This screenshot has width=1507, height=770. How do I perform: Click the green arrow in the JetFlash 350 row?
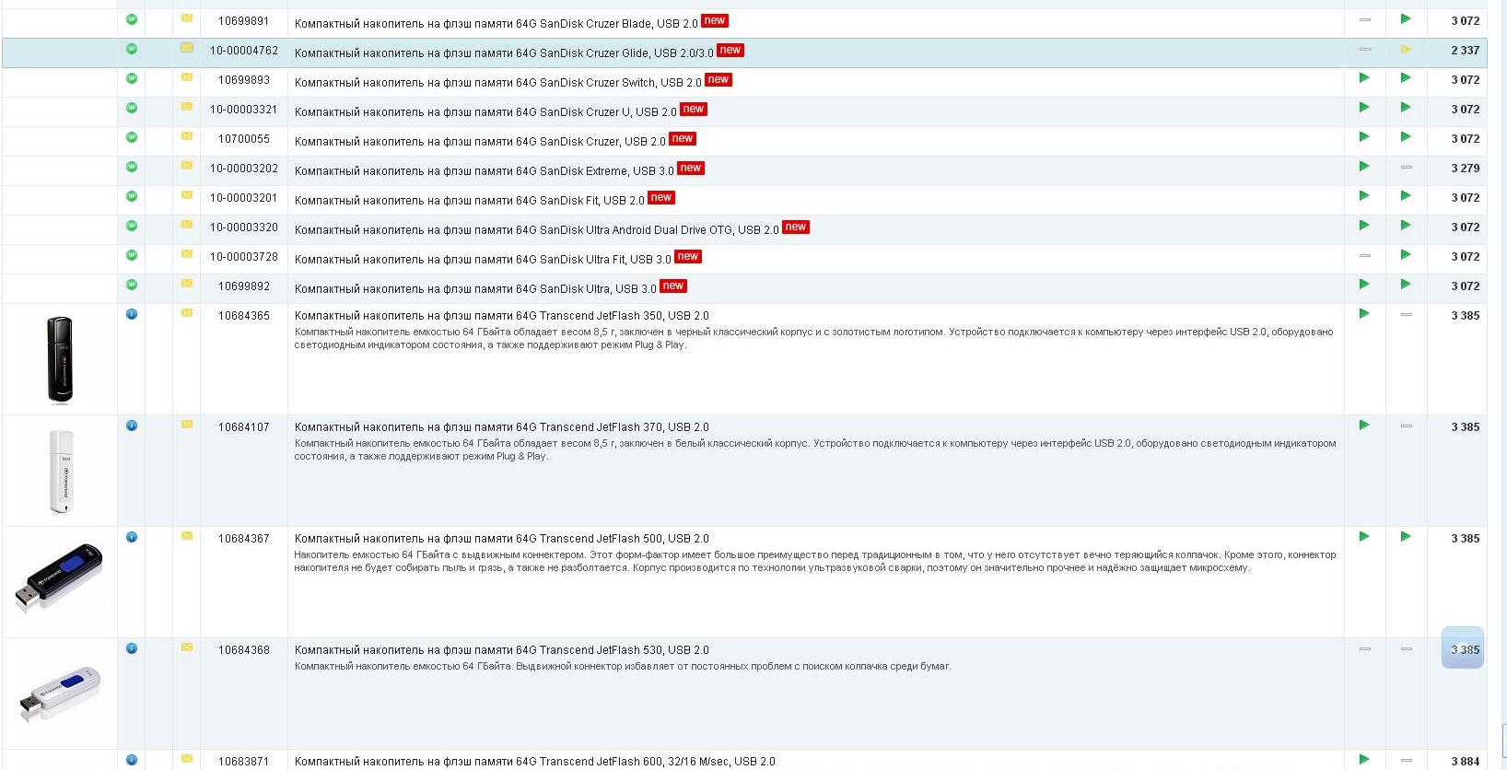click(x=1364, y=313)
